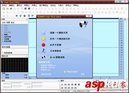Expand the 时间/间距 effects category
The height and width of the screenshot is (93, 129).
click(3, 41)
